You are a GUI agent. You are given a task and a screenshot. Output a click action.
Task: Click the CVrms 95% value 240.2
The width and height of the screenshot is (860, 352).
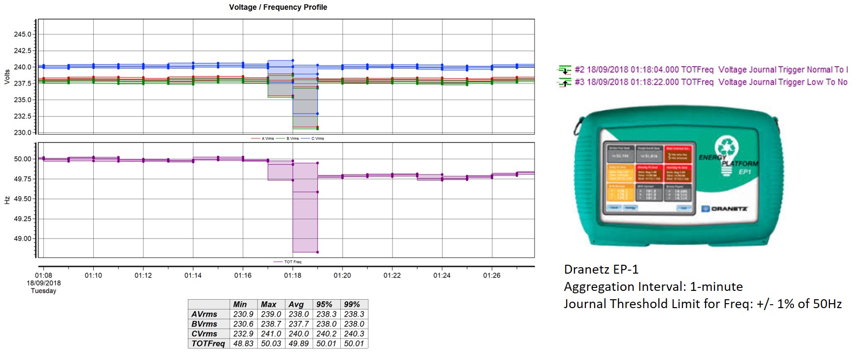(x=326, y=334)
